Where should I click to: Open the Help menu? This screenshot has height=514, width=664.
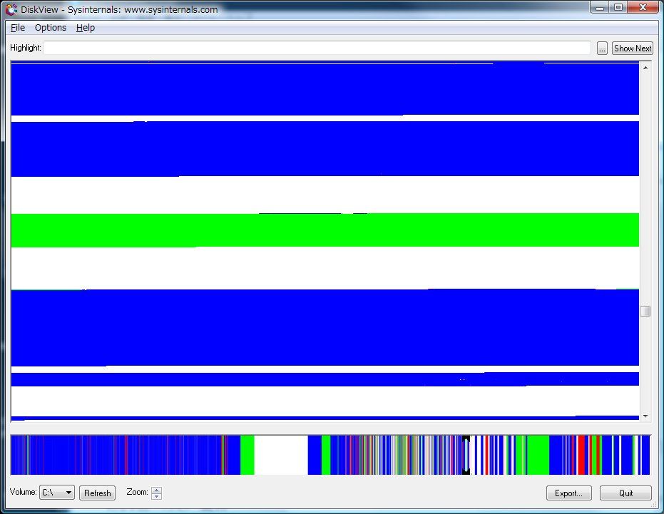point(85,28)
